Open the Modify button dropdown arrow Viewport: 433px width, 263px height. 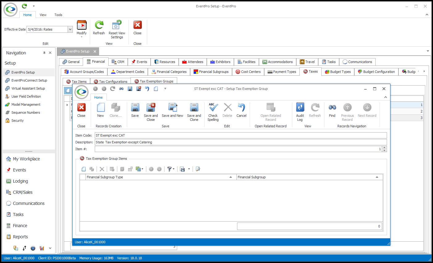click(81, 37)
